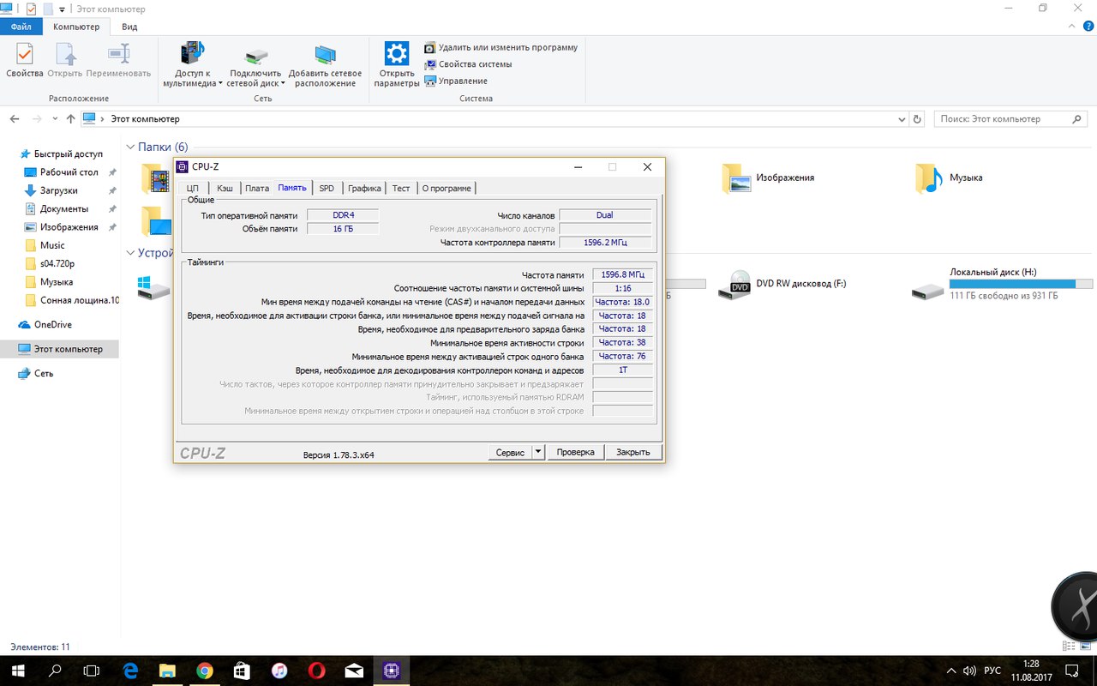
Task: Click the Dual channel count value
Action: pos(605,215)
